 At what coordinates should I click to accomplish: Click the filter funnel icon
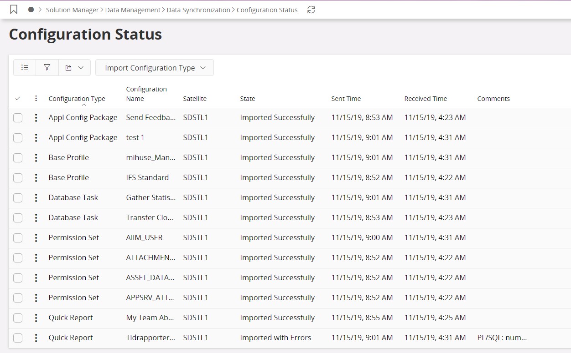click(x=47, y=67)
